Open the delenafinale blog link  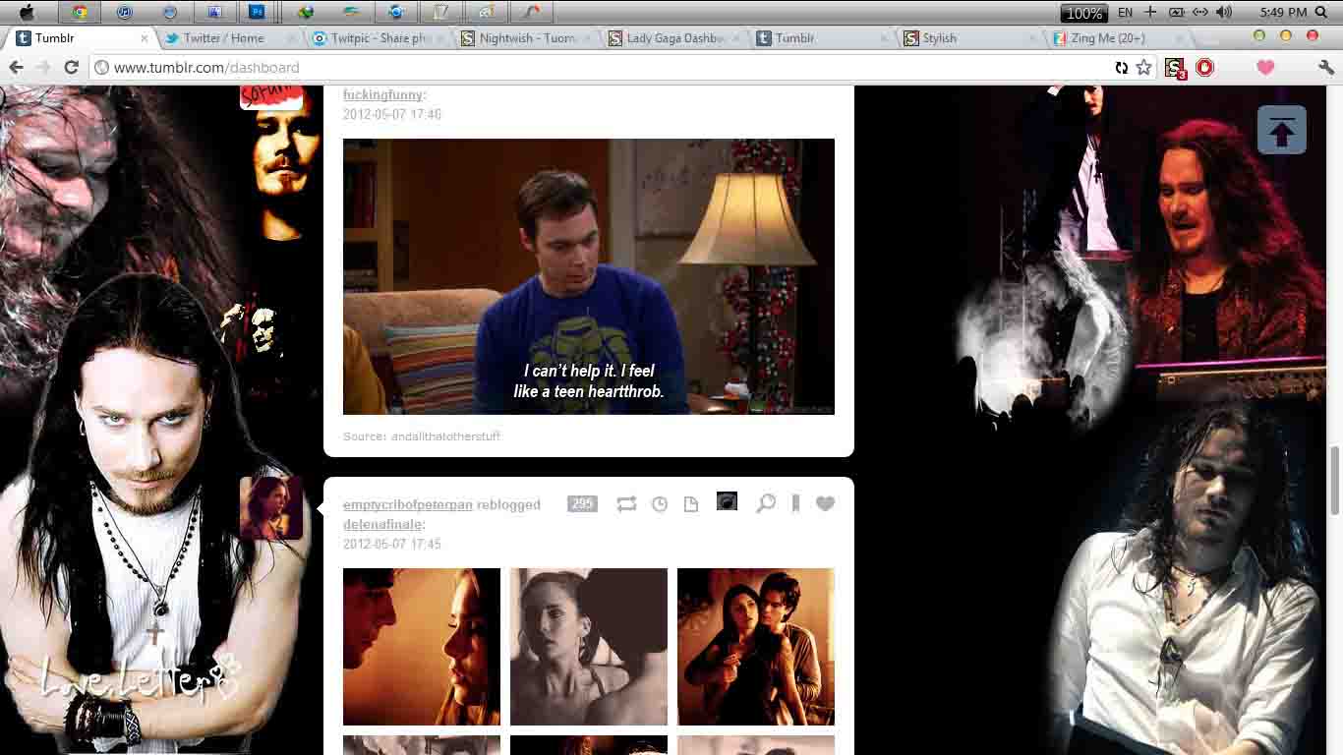pyautogui.click(x=381, y=524)
